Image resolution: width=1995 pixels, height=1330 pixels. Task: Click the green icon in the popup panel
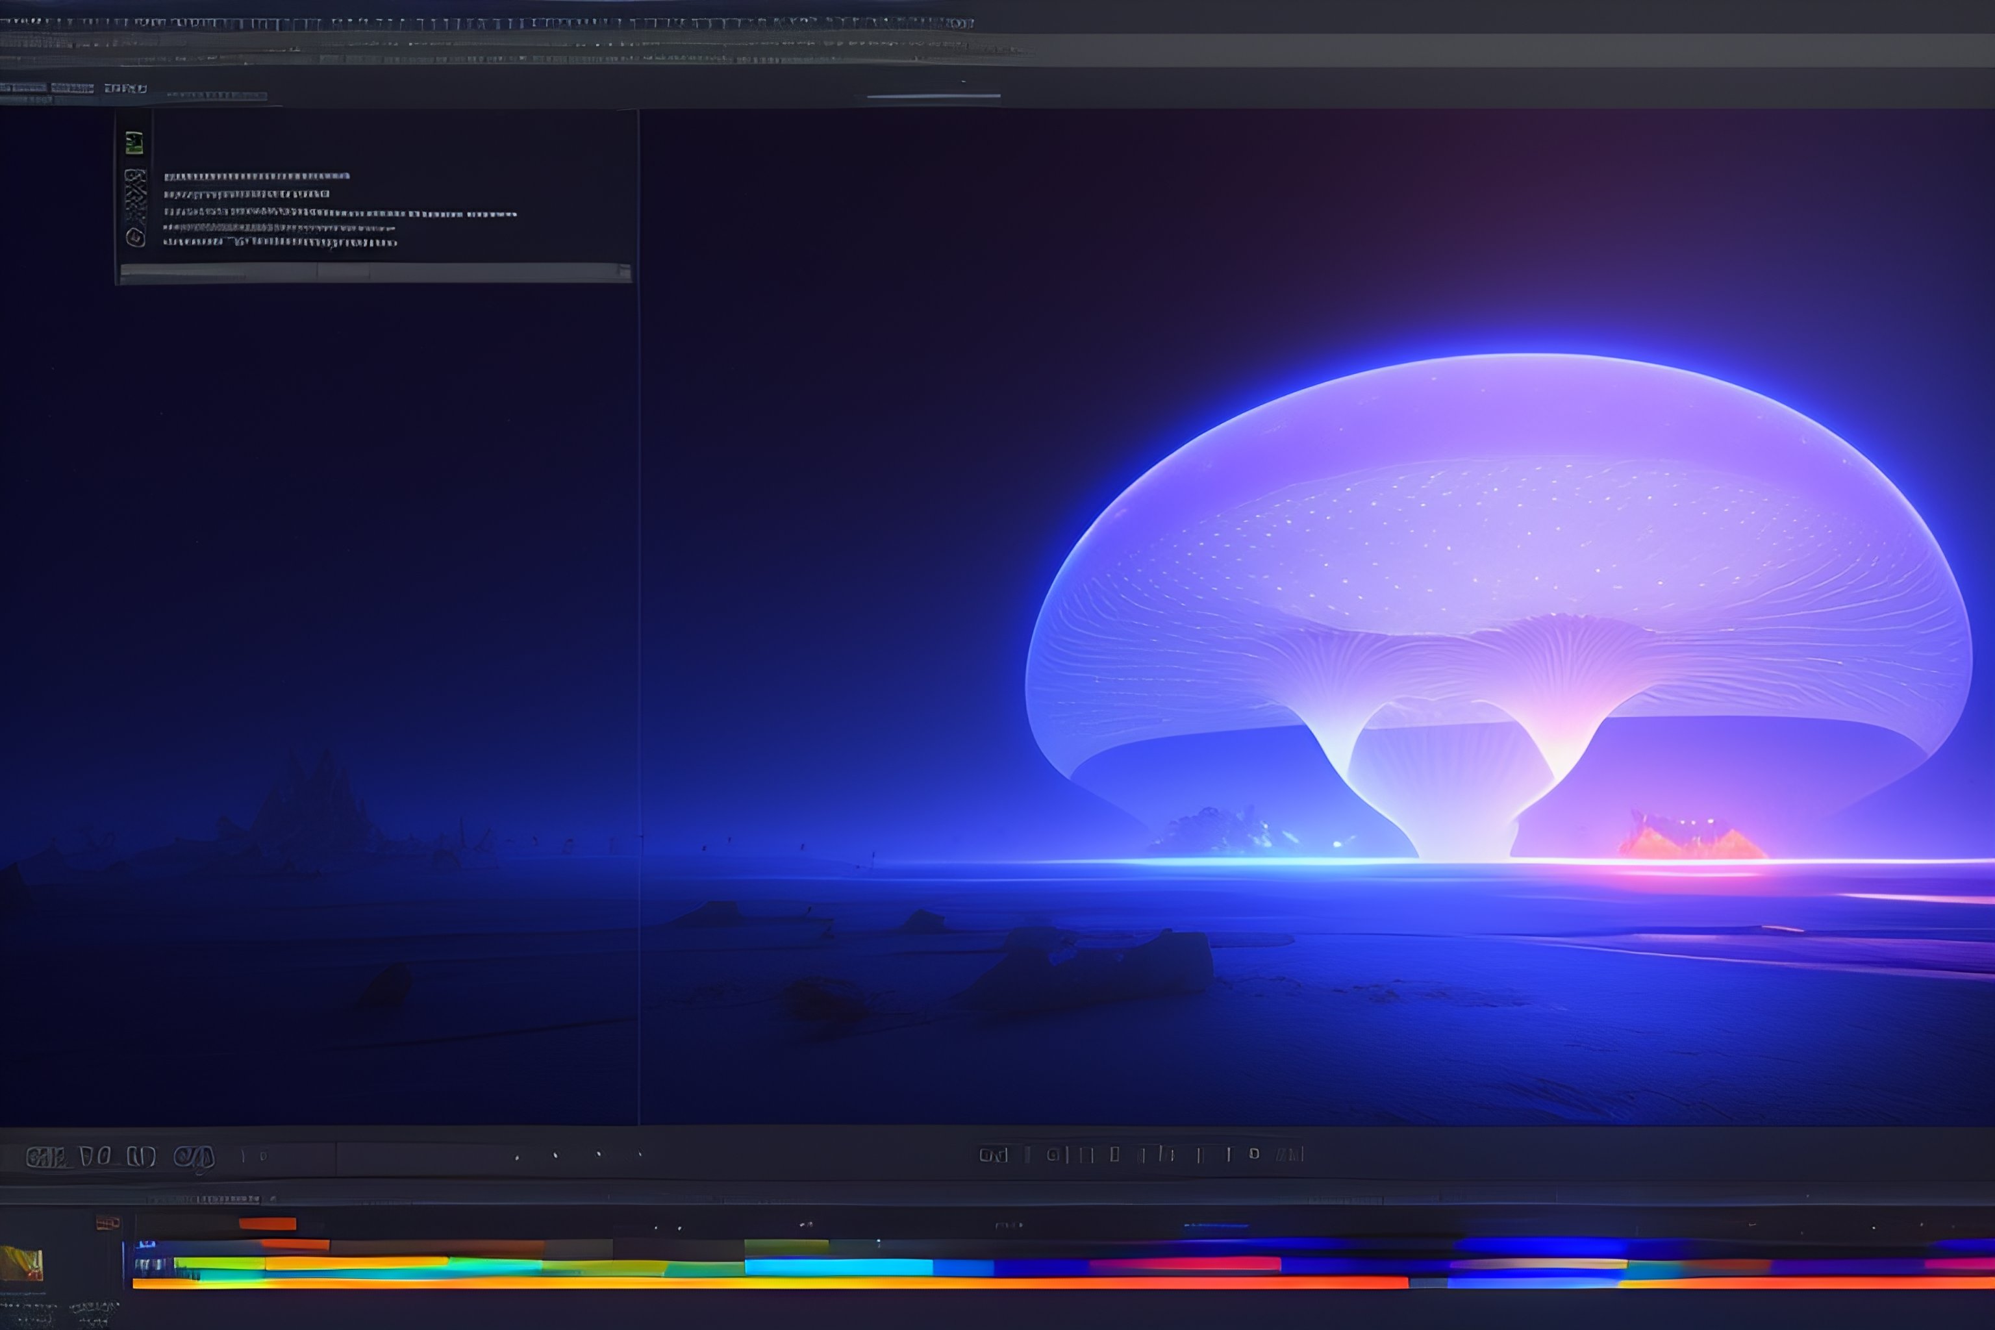[x=134, y=142]
